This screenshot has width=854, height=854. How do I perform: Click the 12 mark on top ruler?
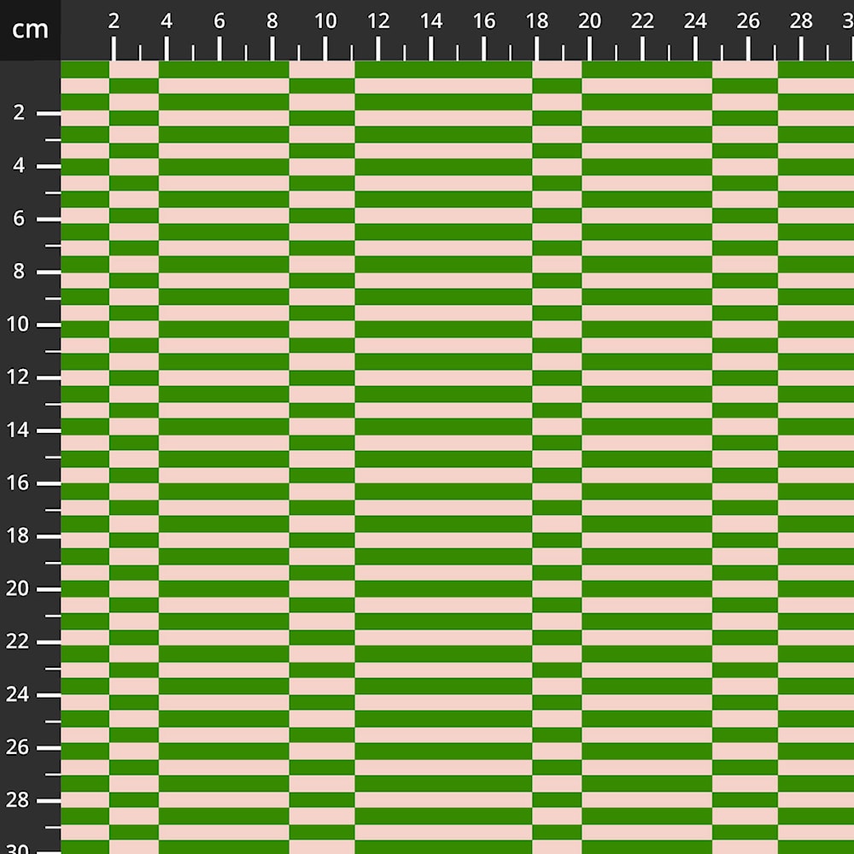tap(378, 22)
